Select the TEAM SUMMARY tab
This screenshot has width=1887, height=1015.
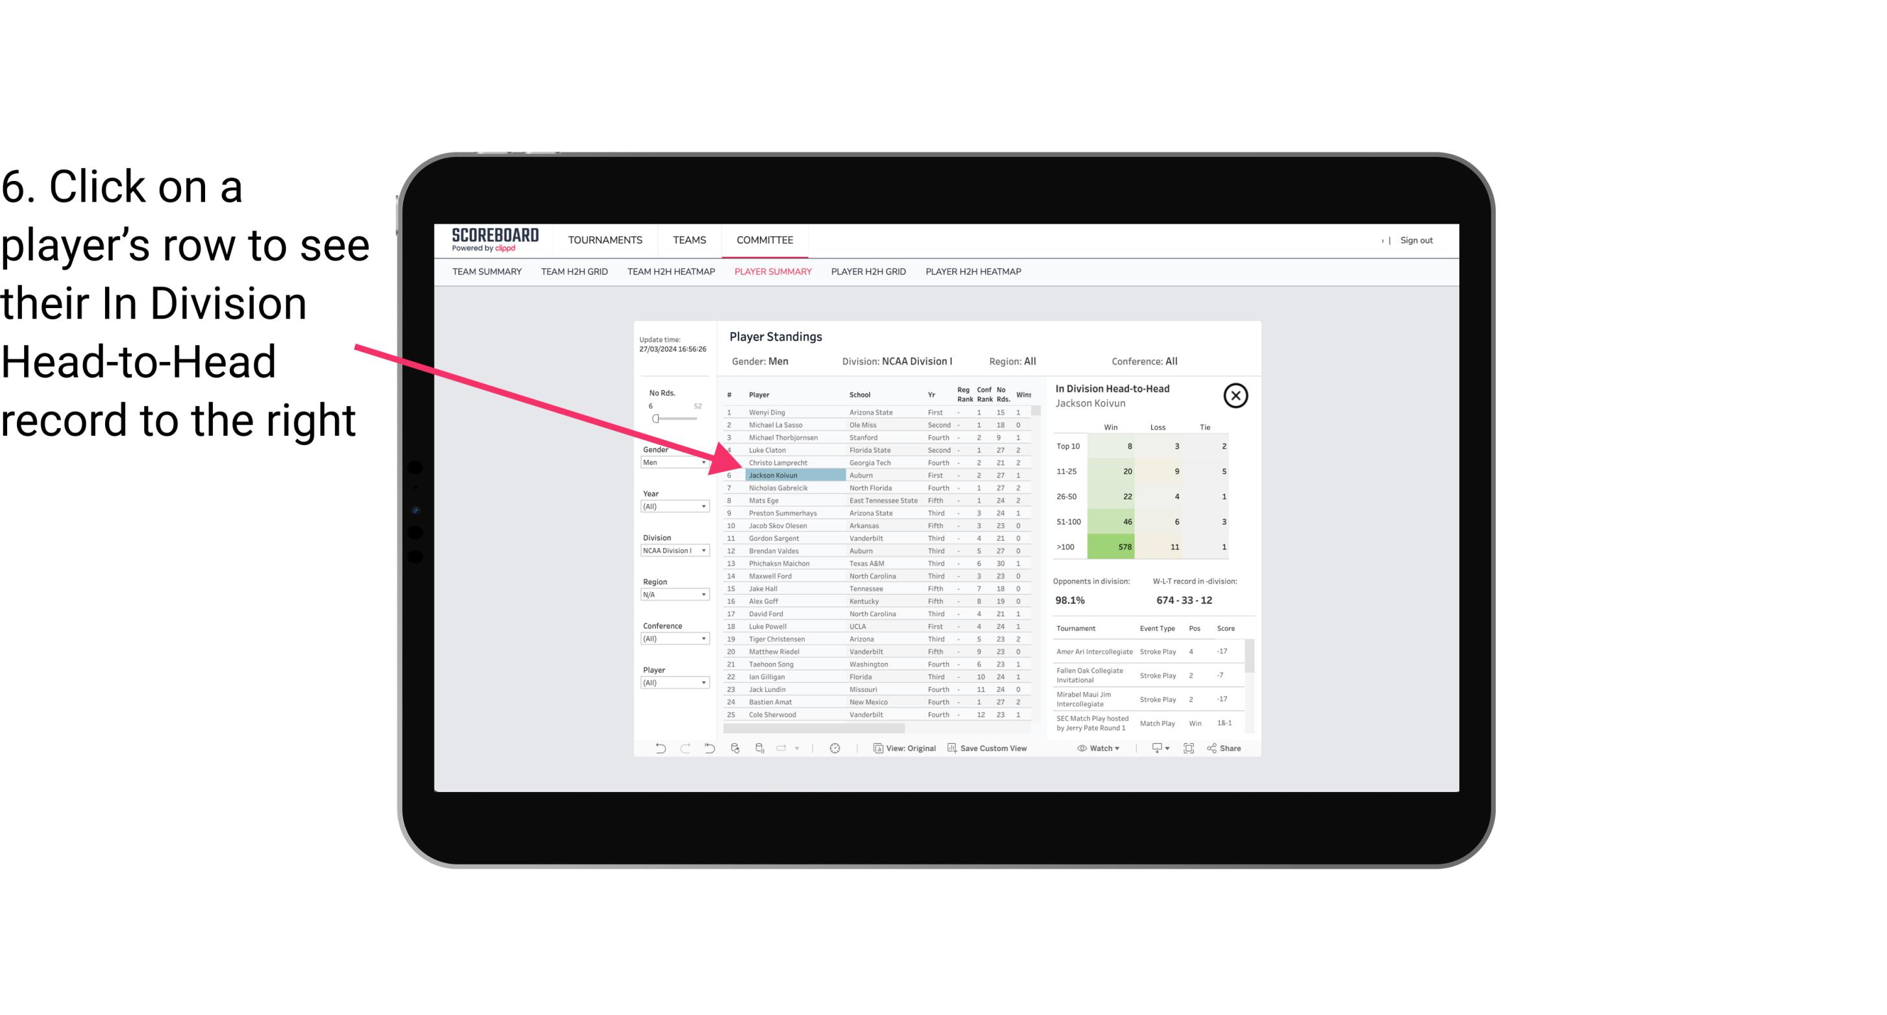click(488, 271)
